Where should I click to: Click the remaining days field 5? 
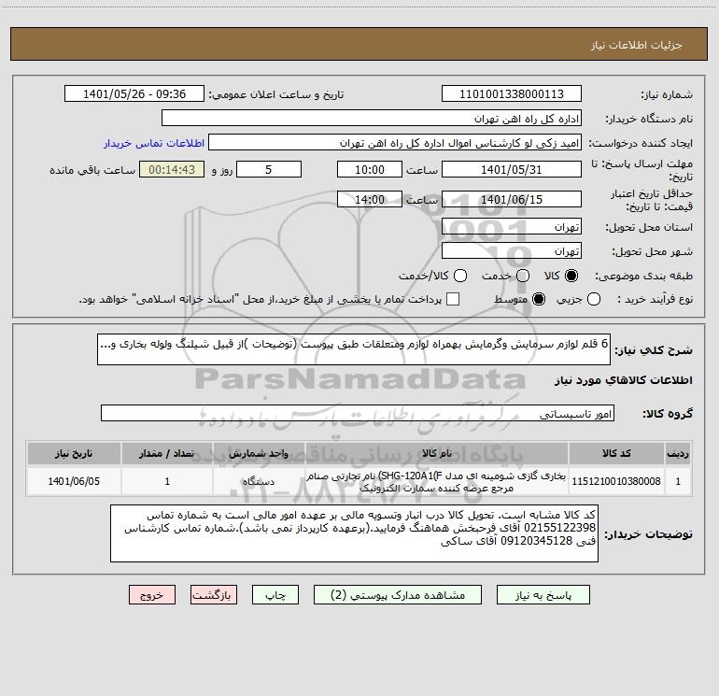tap(269, 169)
